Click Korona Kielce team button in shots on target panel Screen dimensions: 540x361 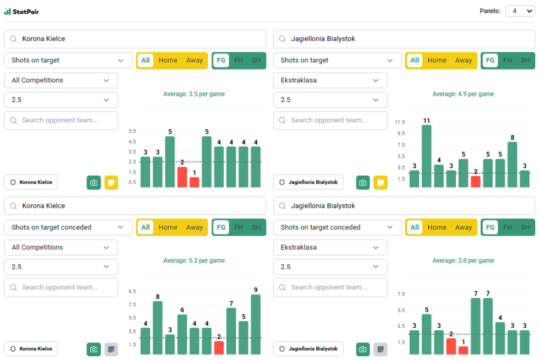pyautogui.click(x=31, y=182)
